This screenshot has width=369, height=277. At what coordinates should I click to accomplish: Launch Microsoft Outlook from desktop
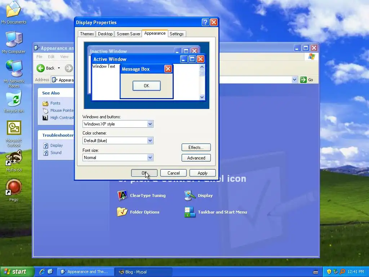pos(14,134)
